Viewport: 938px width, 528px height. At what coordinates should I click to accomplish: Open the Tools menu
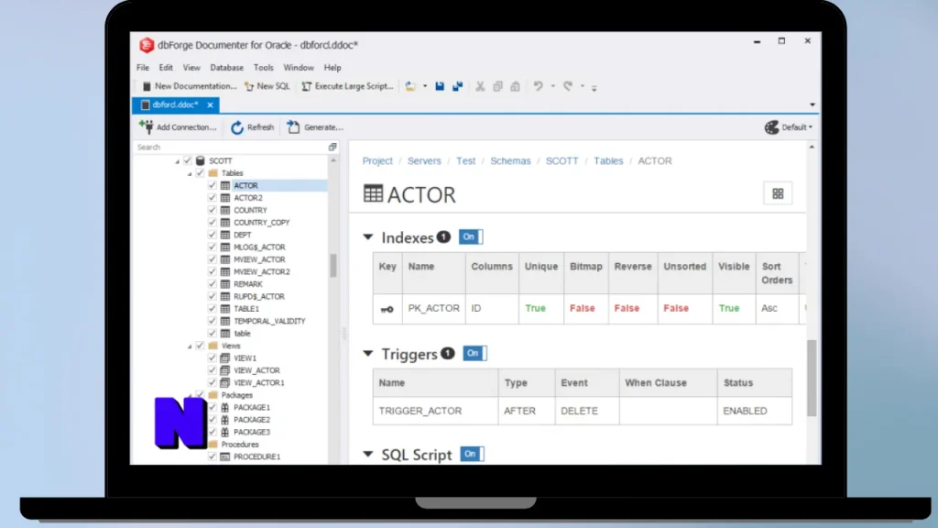(x=263, y=68)
